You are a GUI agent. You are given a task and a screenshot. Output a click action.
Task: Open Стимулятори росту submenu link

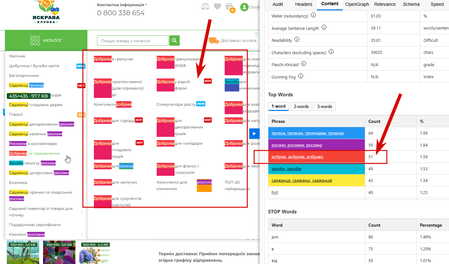coord(176,104)
